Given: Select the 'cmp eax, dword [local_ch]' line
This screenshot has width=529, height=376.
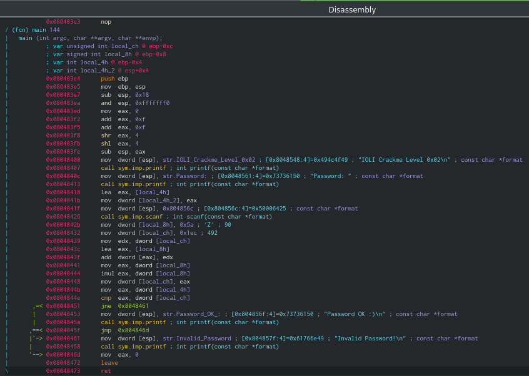Looking at the screenshot, I should (146, 298).
